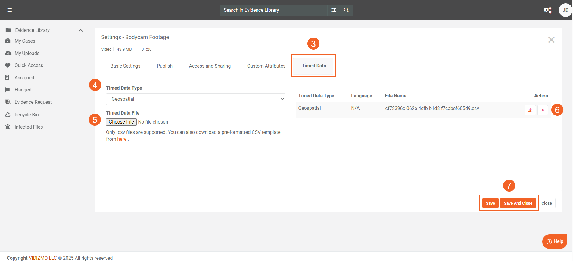Close the settings panel with X
Viewport: 573px width, 261px height.
point(551,40)
